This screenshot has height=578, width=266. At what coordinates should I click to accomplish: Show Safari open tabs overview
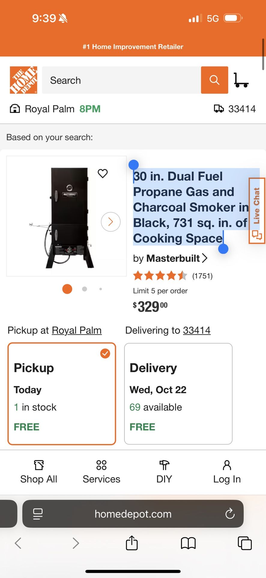(x=245, y=543)
